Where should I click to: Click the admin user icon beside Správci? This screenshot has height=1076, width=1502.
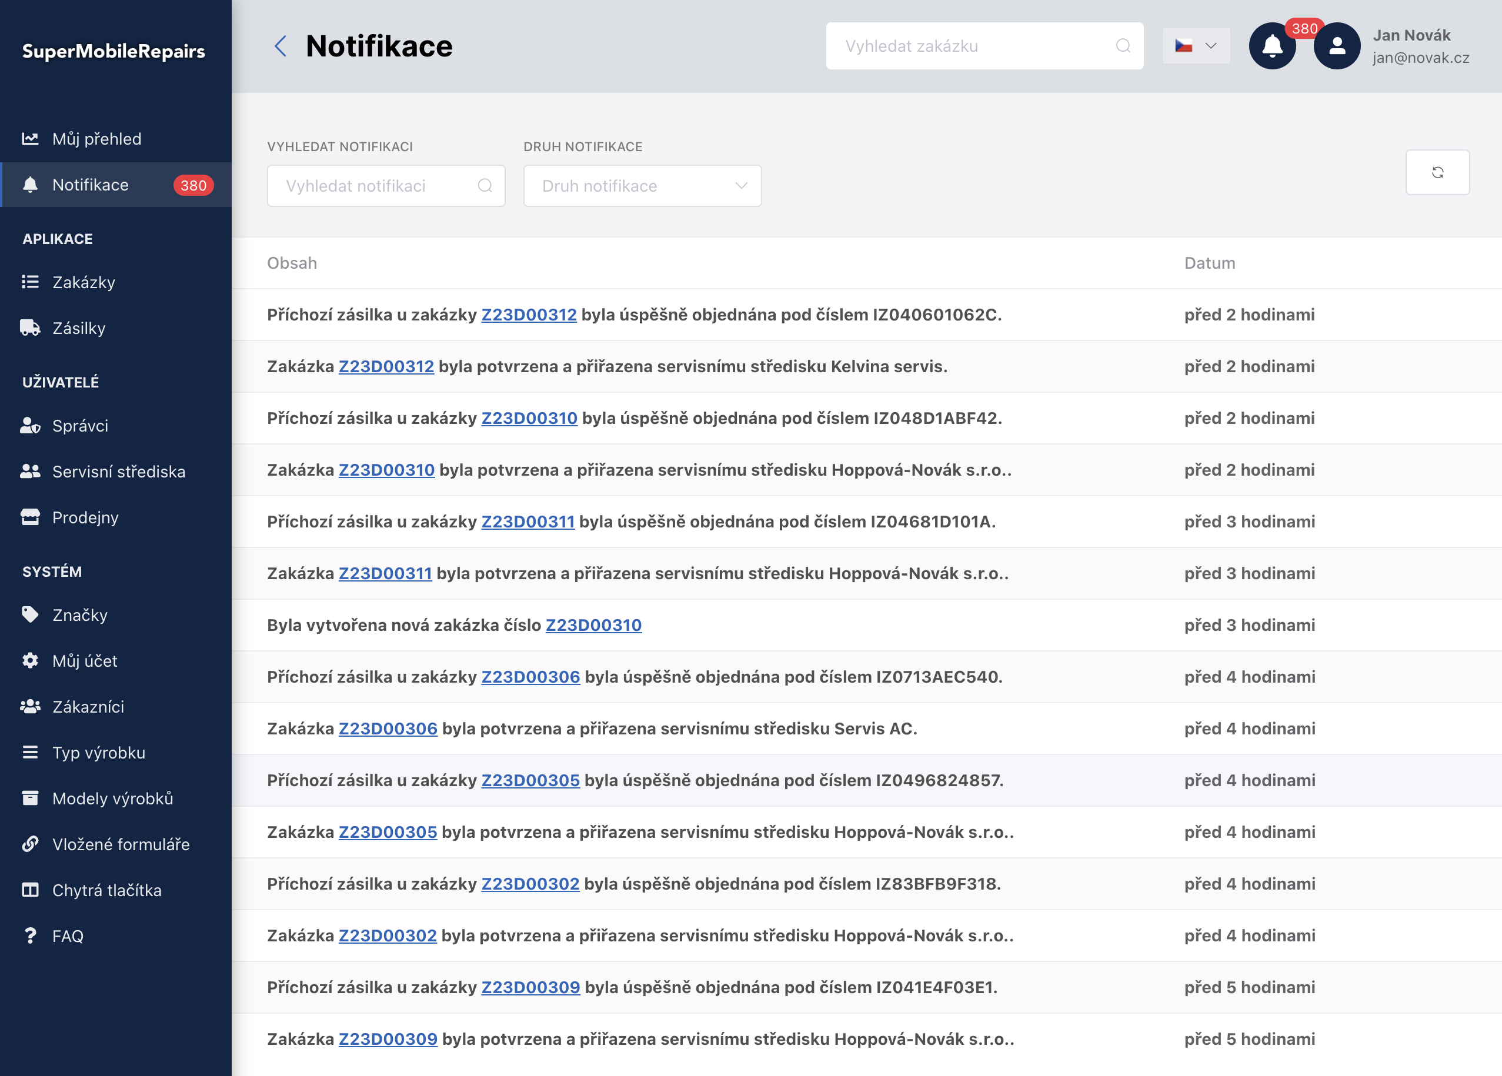click(30, 425)
